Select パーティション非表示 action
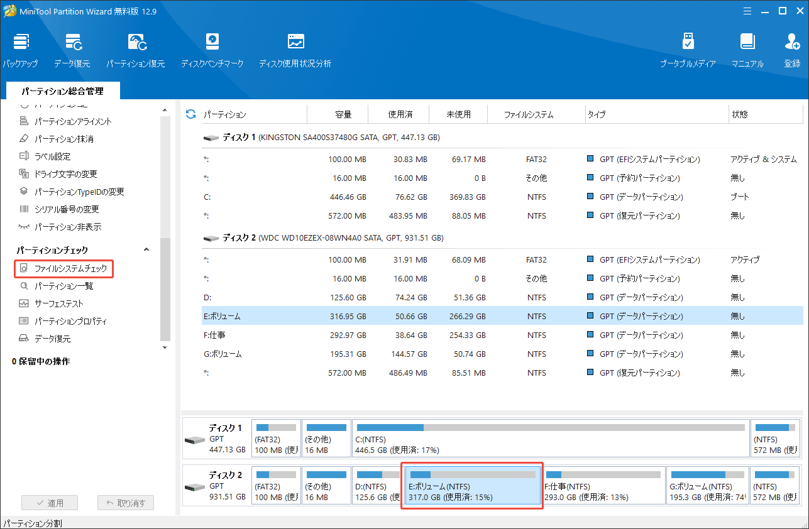The image size is (809, 529). (60, 227)
